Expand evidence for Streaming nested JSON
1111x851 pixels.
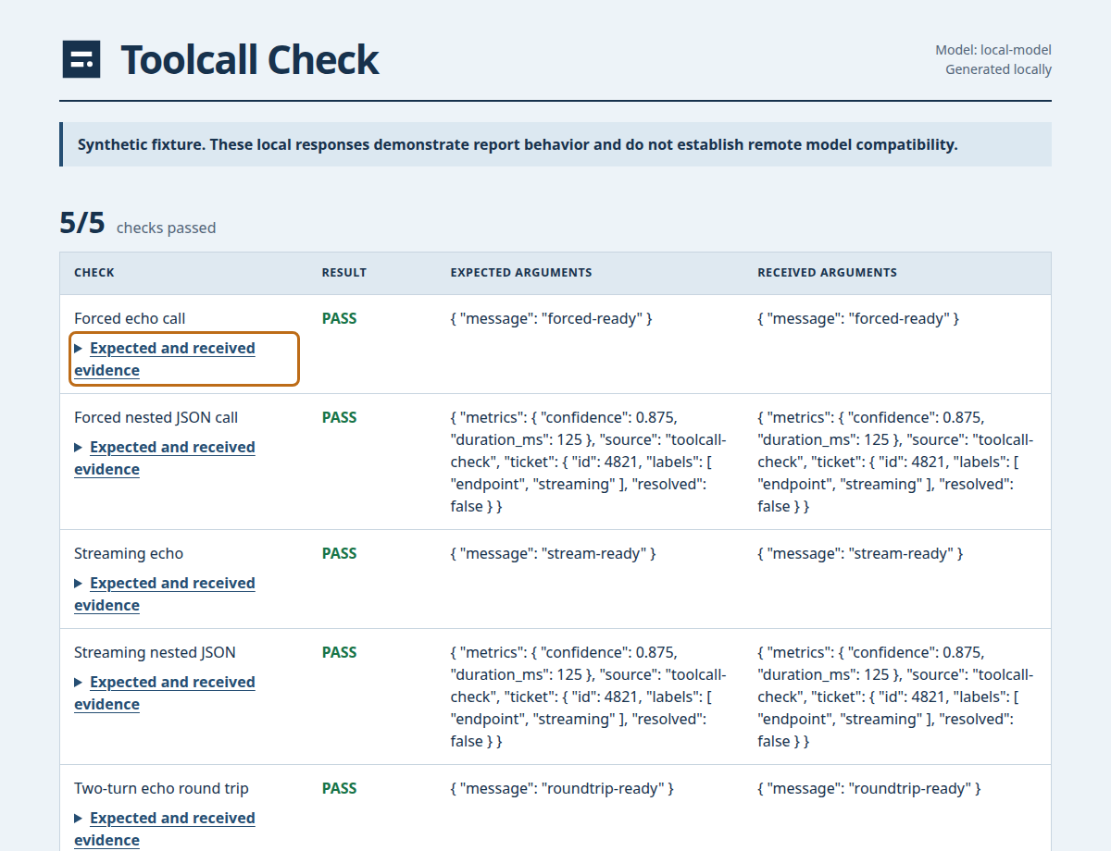pyautogui.click(x=184, y=693)
